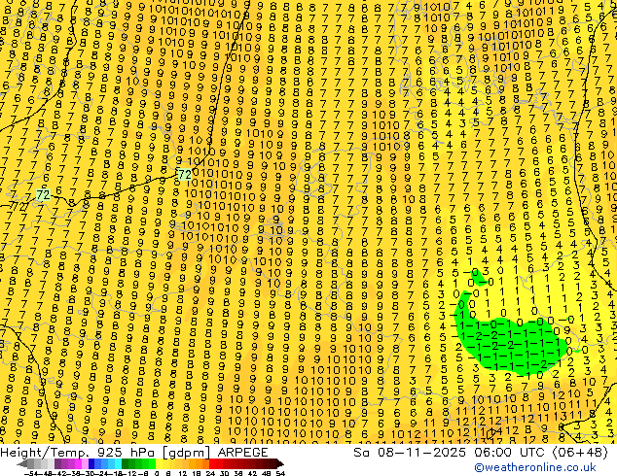Click the boxed 72 contour label near left edge
Viewport: 617px width, 476px height.
point(43,194)
